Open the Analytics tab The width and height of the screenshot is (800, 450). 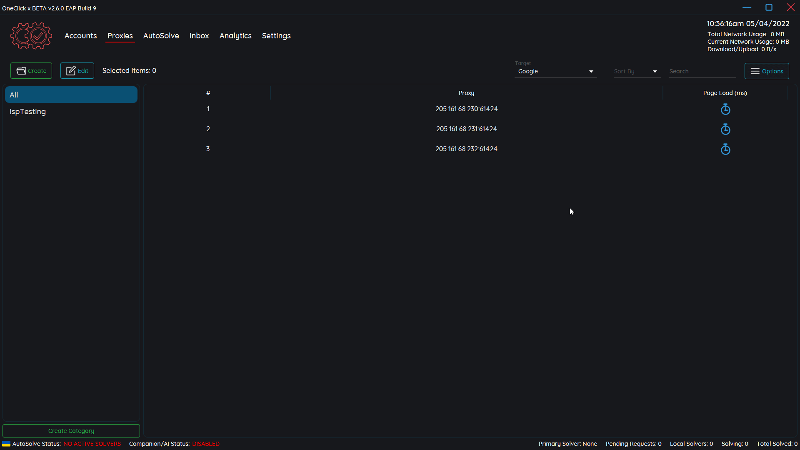click(x=235, y=36)
